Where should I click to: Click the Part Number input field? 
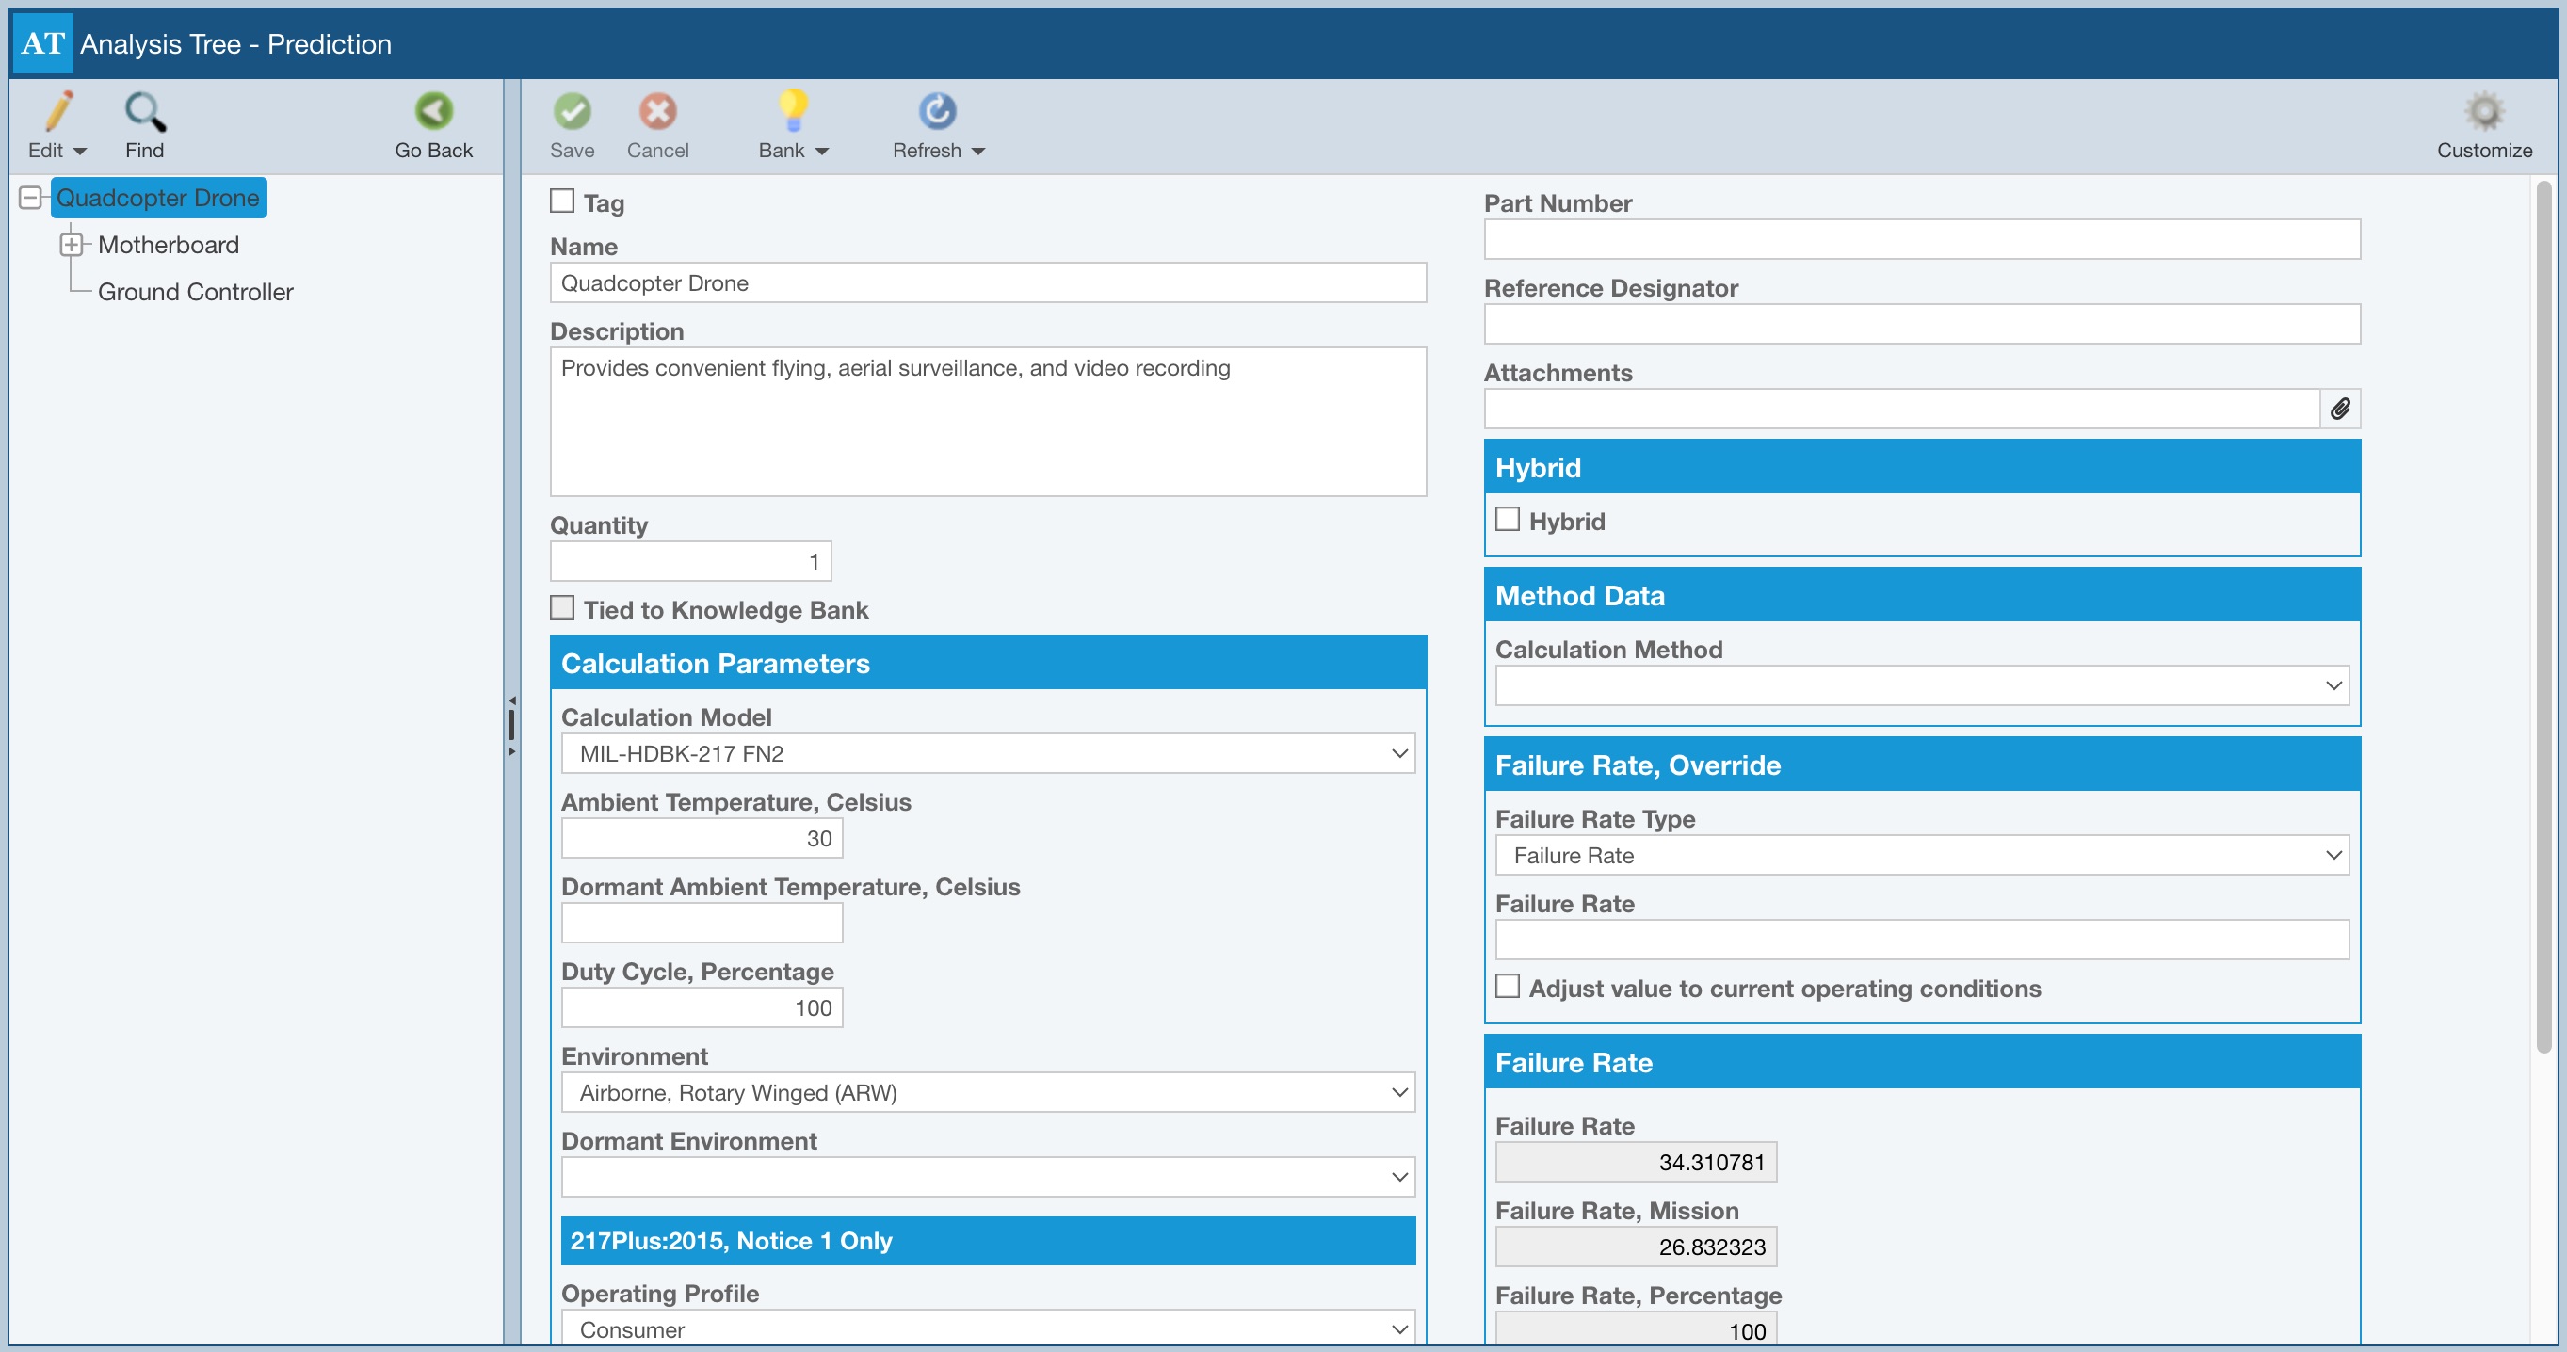pos(1921,239)
